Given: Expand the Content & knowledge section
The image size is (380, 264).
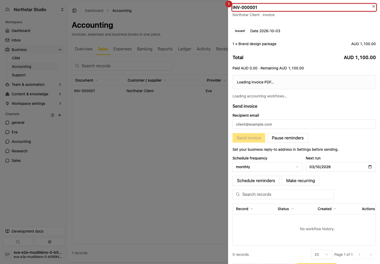Looking at the screenshot, I should [60, 94].
